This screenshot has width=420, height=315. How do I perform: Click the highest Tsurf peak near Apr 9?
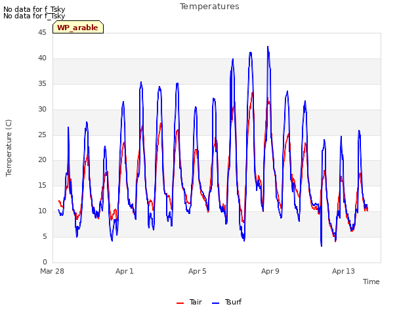(268, 47)
